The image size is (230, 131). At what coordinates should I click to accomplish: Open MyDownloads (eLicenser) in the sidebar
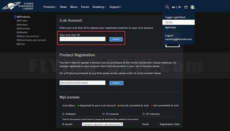click(31, 40)
